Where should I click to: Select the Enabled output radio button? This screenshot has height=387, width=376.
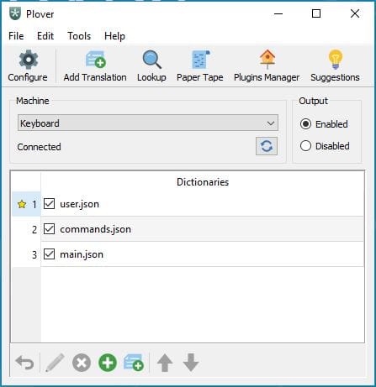305,124
